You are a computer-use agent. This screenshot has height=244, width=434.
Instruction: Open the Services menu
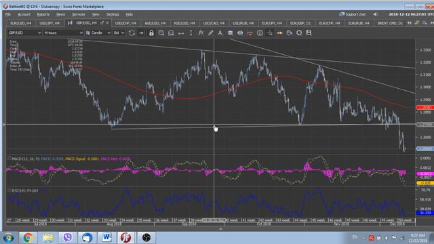coord(79,14)
